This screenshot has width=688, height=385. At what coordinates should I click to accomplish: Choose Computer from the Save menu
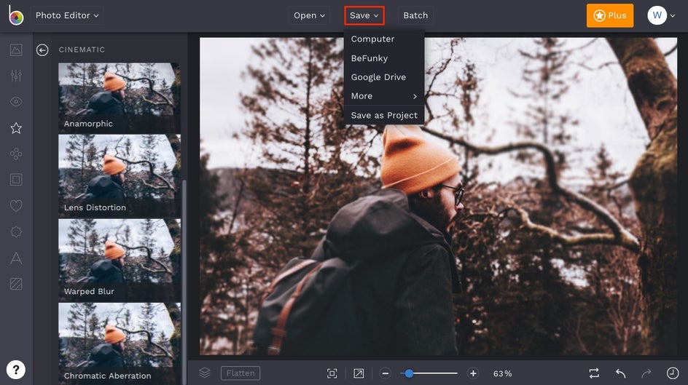point(384,39)
